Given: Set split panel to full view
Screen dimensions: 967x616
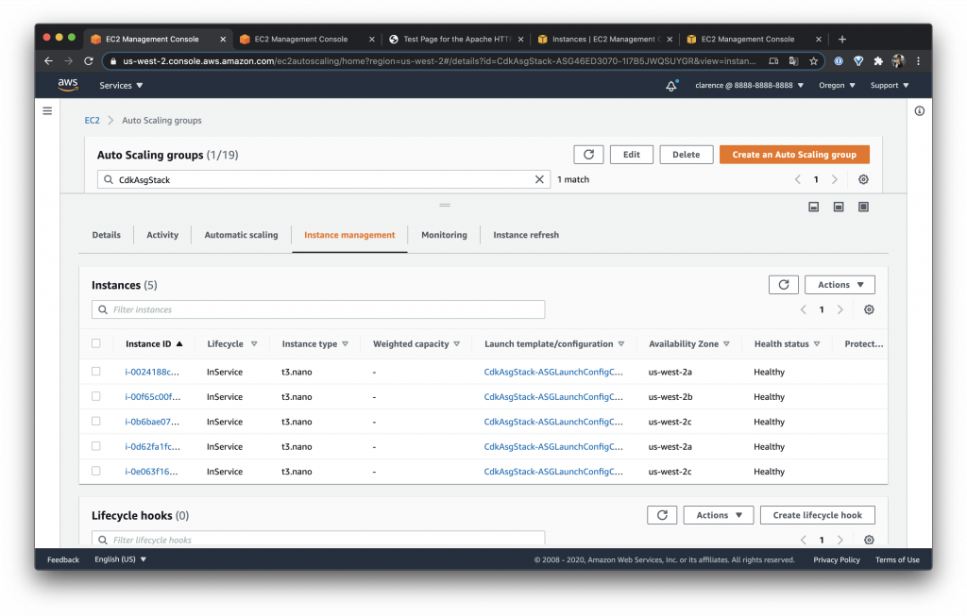Looking at the screenshot, I should point(863,207).
